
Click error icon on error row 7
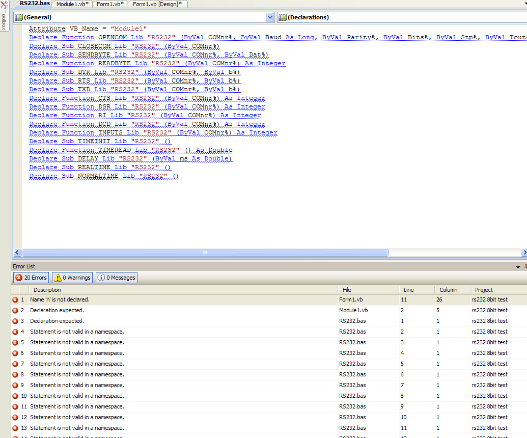coord(15,364)
